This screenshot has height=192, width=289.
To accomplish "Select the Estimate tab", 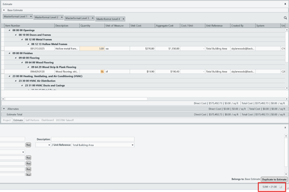I will [x=18, y=120].
